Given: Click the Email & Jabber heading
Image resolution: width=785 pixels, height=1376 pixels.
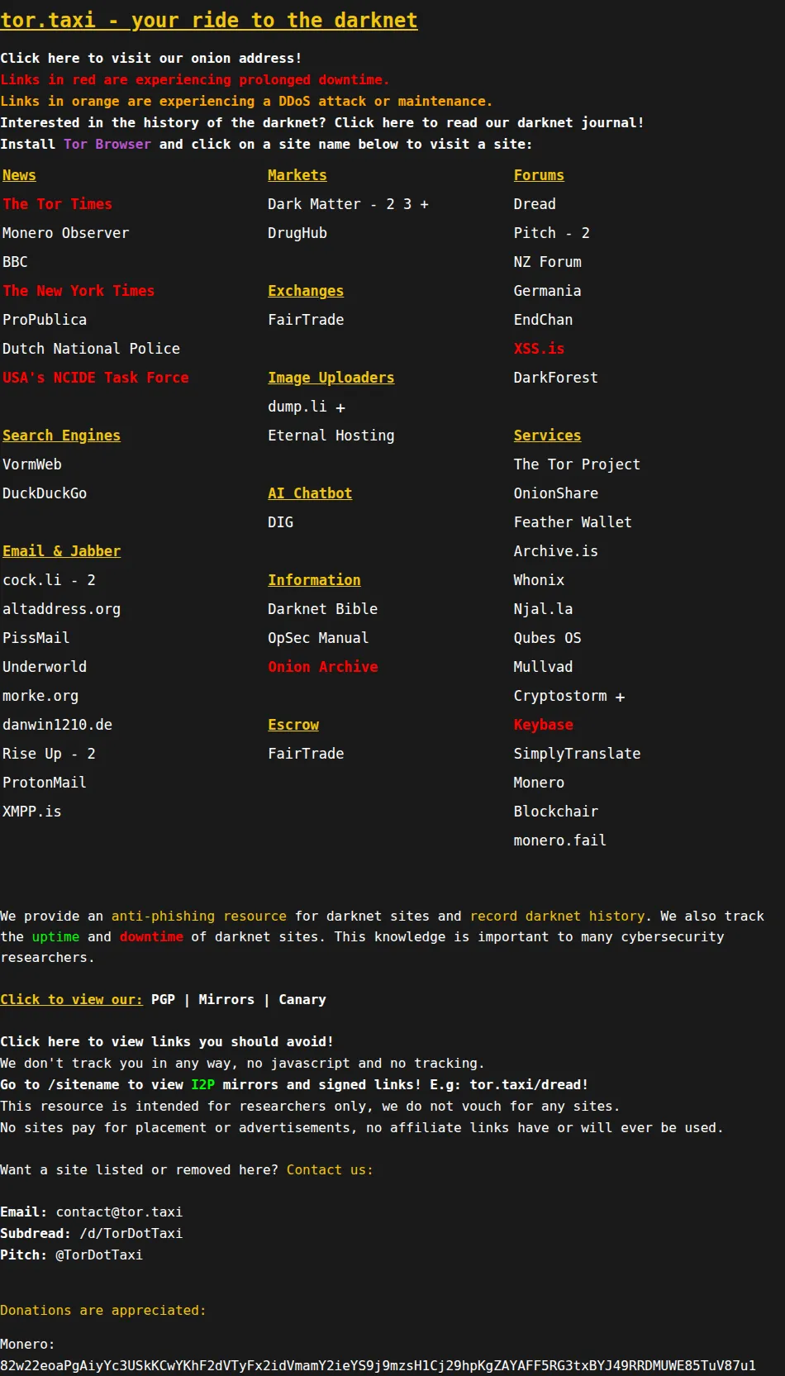Looking at the screenshot, I should tap(61, 551).
